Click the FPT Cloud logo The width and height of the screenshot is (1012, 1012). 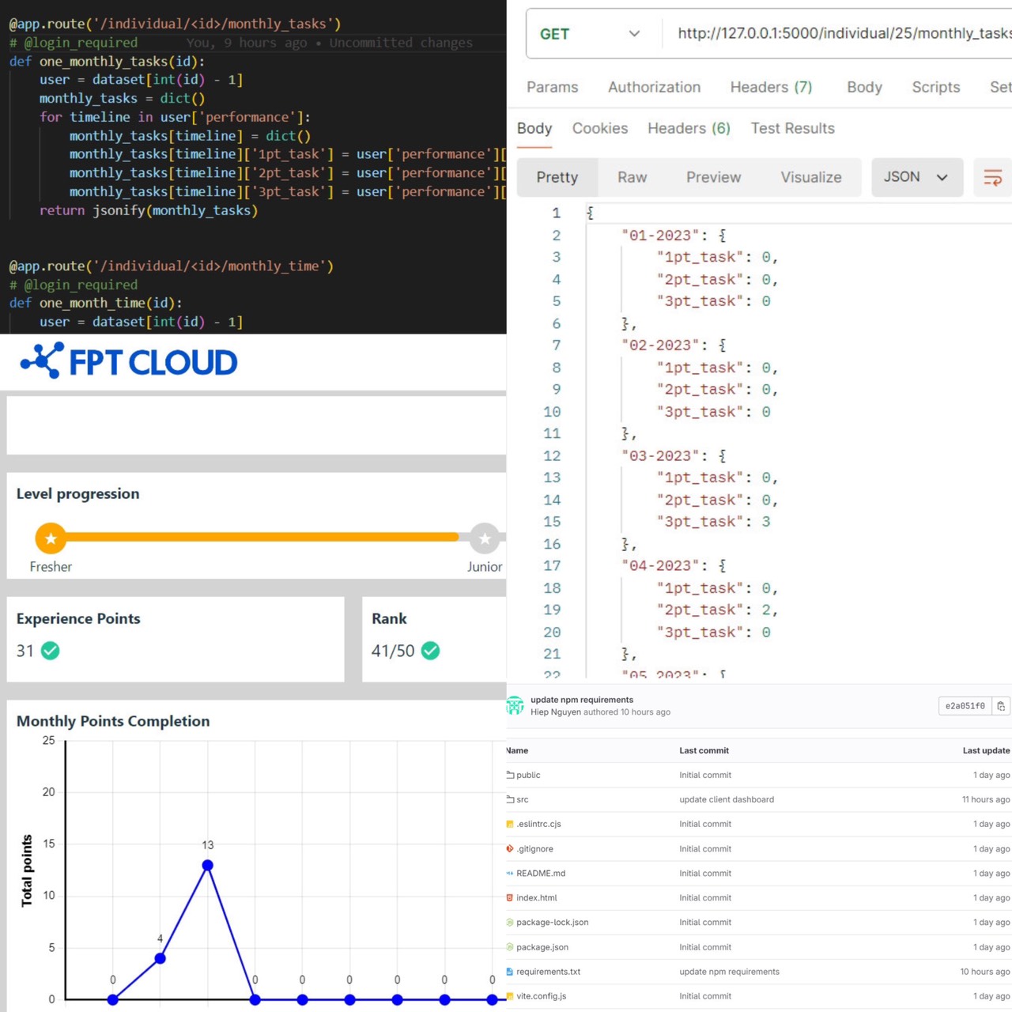(130, 362)
